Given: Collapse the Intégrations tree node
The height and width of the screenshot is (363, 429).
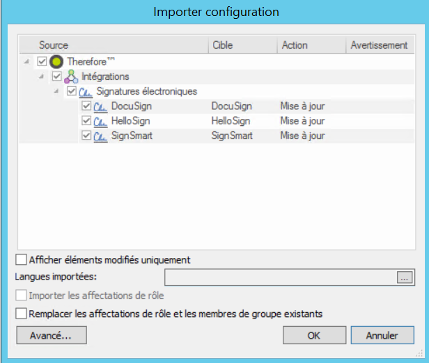Looking at the screenshot, I should (x=41, y=76).
